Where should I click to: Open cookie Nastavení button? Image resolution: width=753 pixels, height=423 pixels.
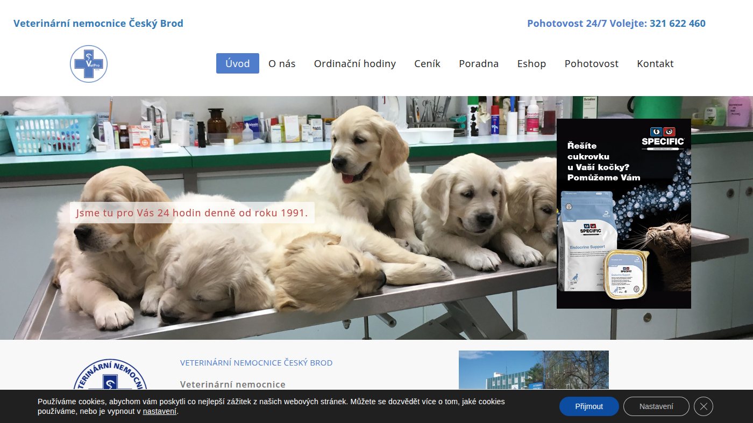(656, 406)
